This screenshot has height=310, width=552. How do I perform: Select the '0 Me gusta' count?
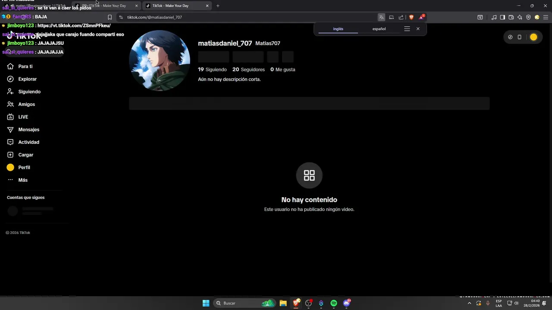[283, 69]
